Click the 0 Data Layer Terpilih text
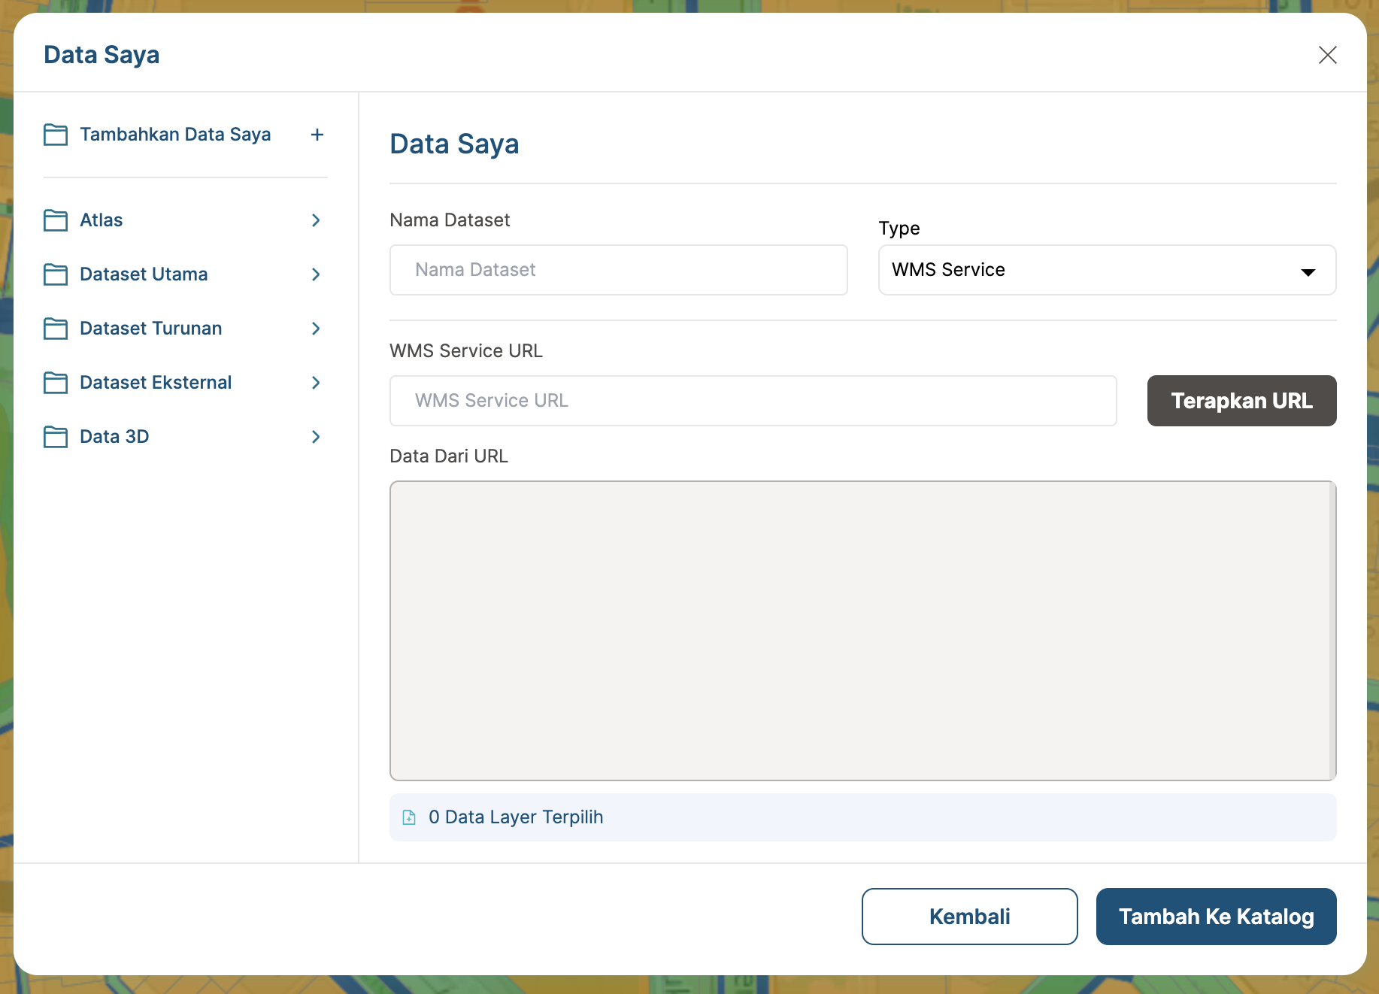Screen dimensions: 1379x994 [516, 817]
